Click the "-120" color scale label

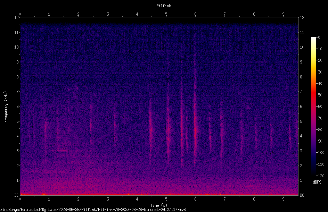(x=320, y=176)
